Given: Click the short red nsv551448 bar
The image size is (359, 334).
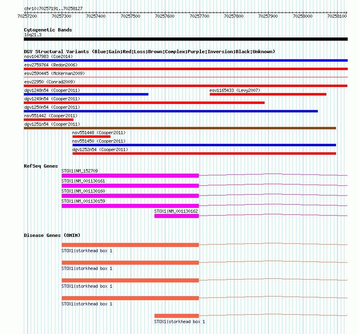Looking at the screenshot, I should pos(92,137).
